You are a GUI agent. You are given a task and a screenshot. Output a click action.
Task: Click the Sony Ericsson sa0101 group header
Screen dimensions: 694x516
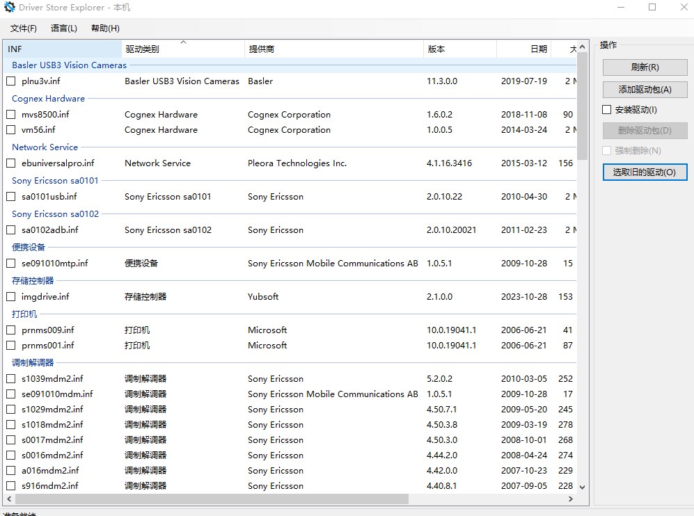pos(55,181)
